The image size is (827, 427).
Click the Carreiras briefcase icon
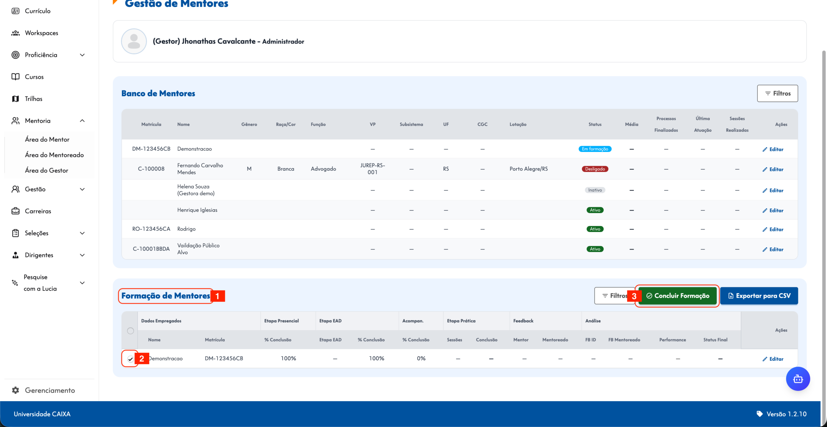pos(15,211)
